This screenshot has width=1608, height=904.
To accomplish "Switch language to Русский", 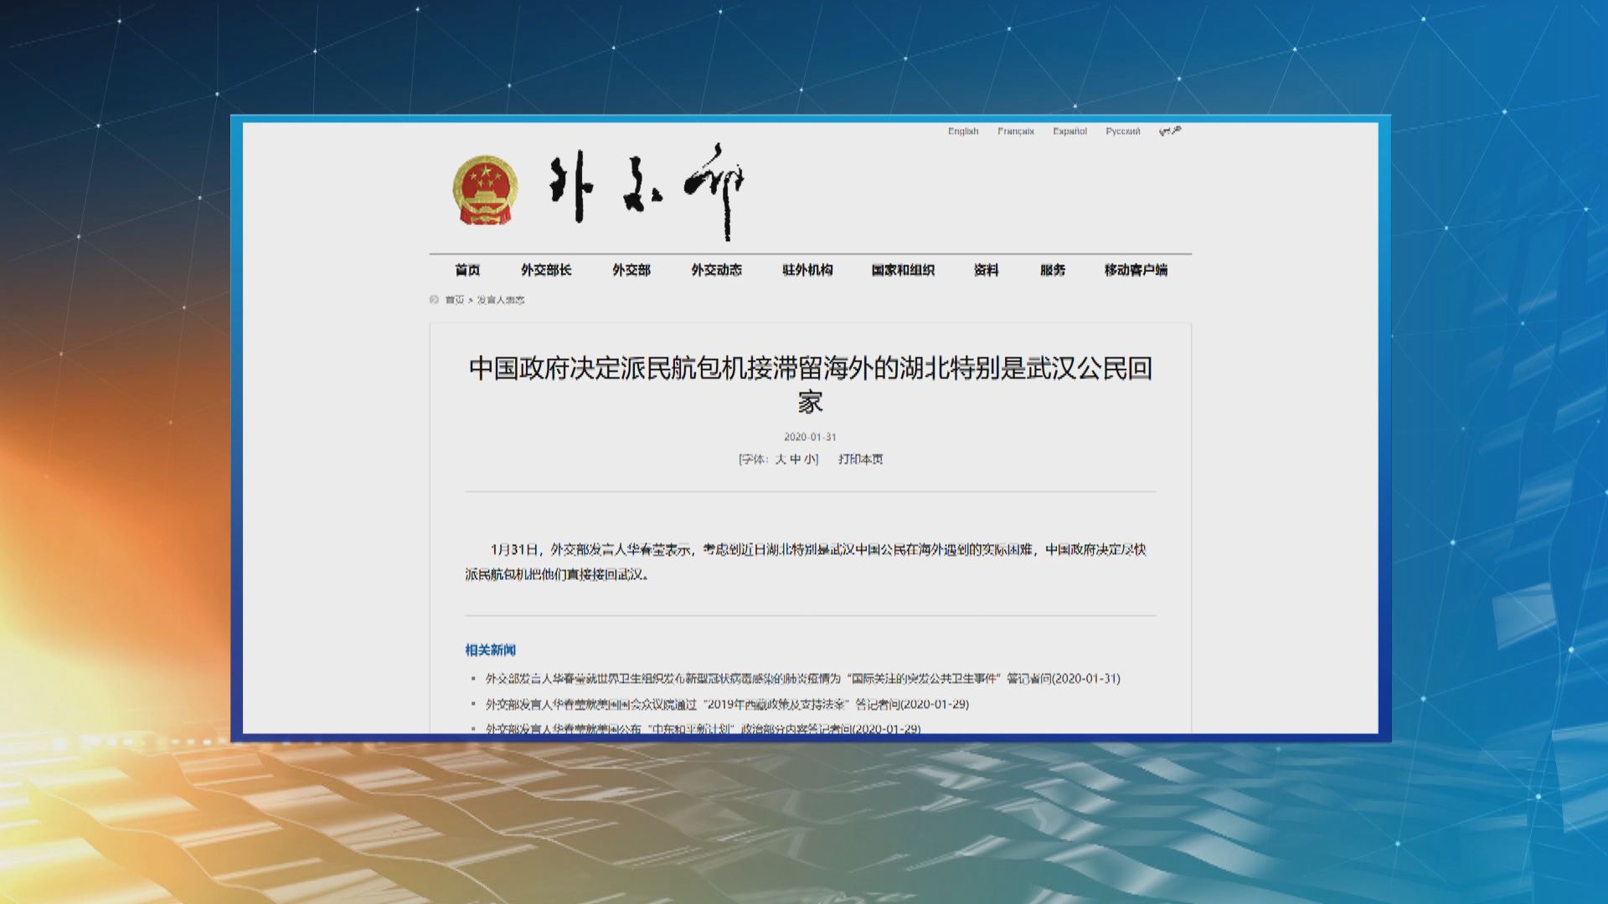I will 1122,131.
